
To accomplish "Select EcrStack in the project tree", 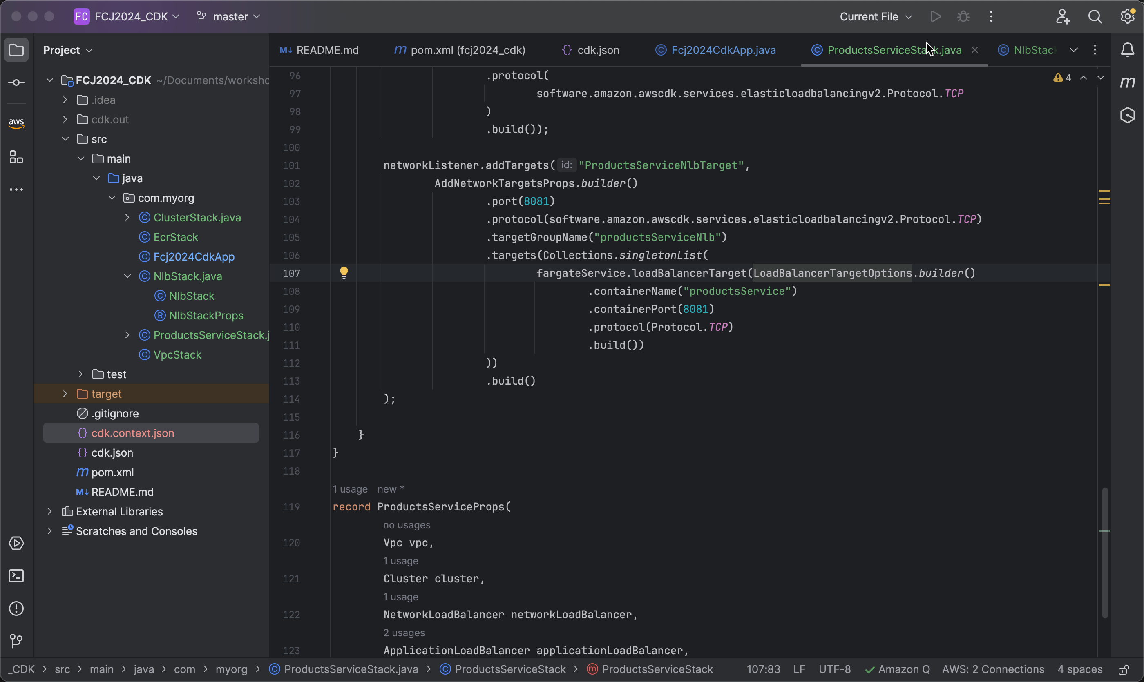I will (176, 237).
